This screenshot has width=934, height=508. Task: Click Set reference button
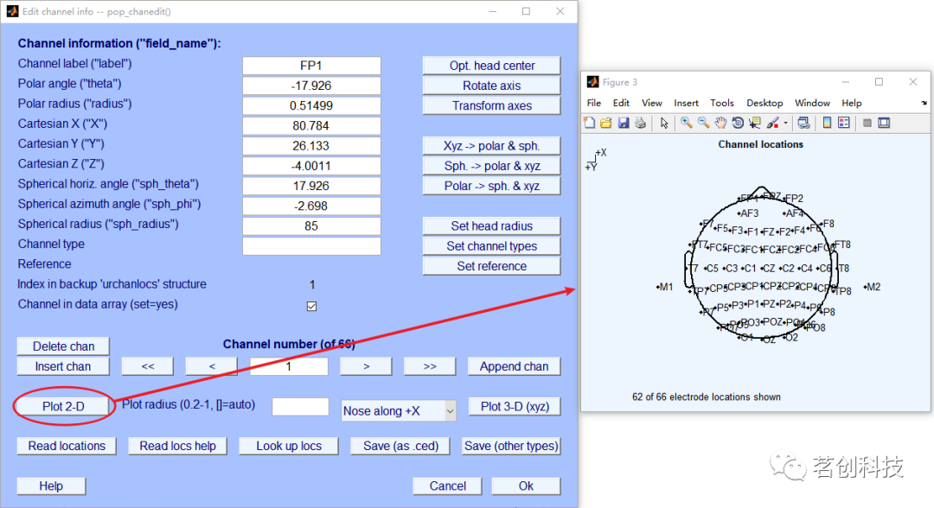click(x=491, y=266)
